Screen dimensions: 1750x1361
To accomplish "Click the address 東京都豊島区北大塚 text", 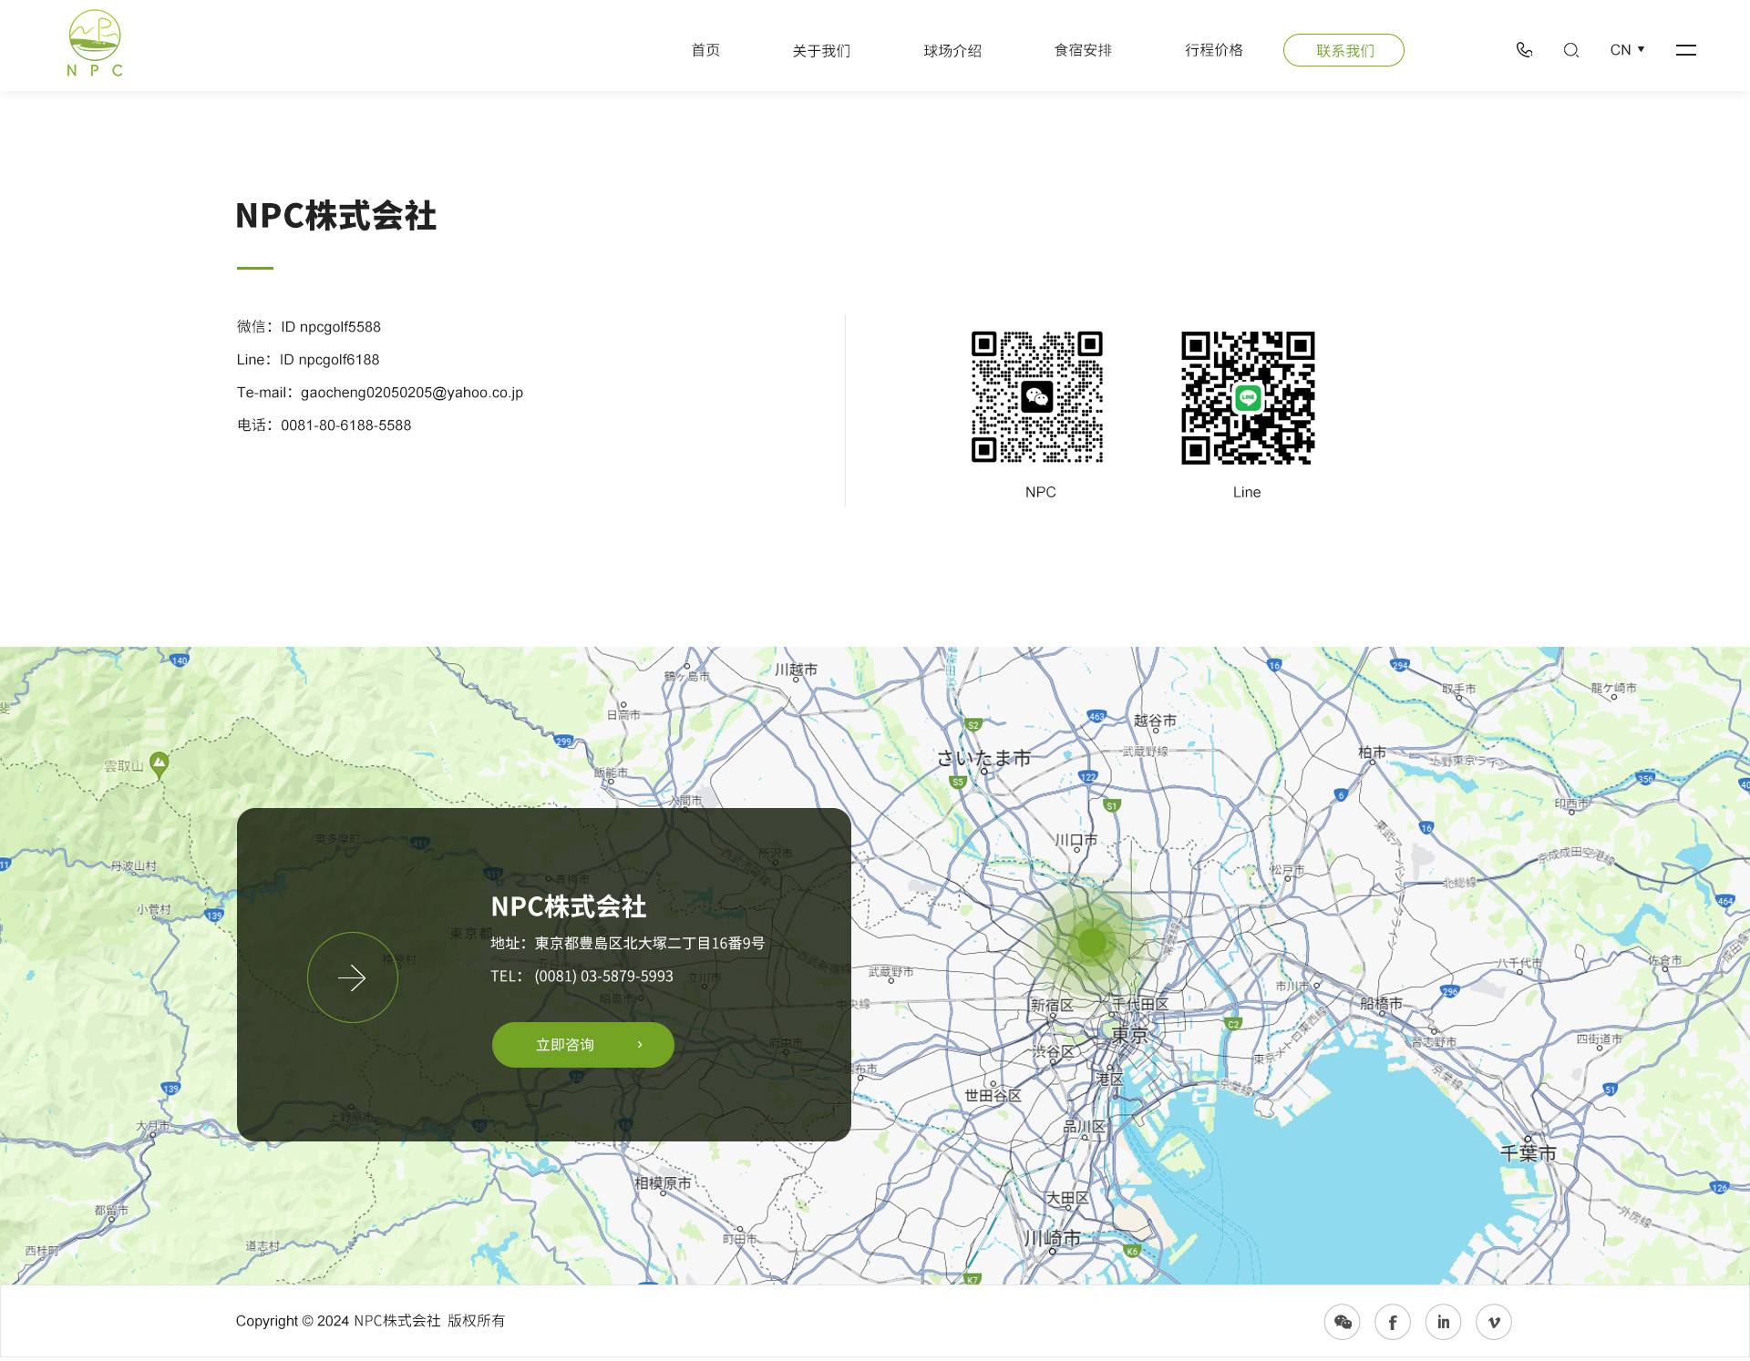I will [x=627, y=944].
